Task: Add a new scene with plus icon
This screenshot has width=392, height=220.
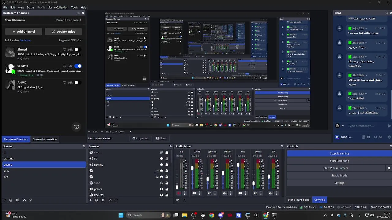Action: click(5, 200)
